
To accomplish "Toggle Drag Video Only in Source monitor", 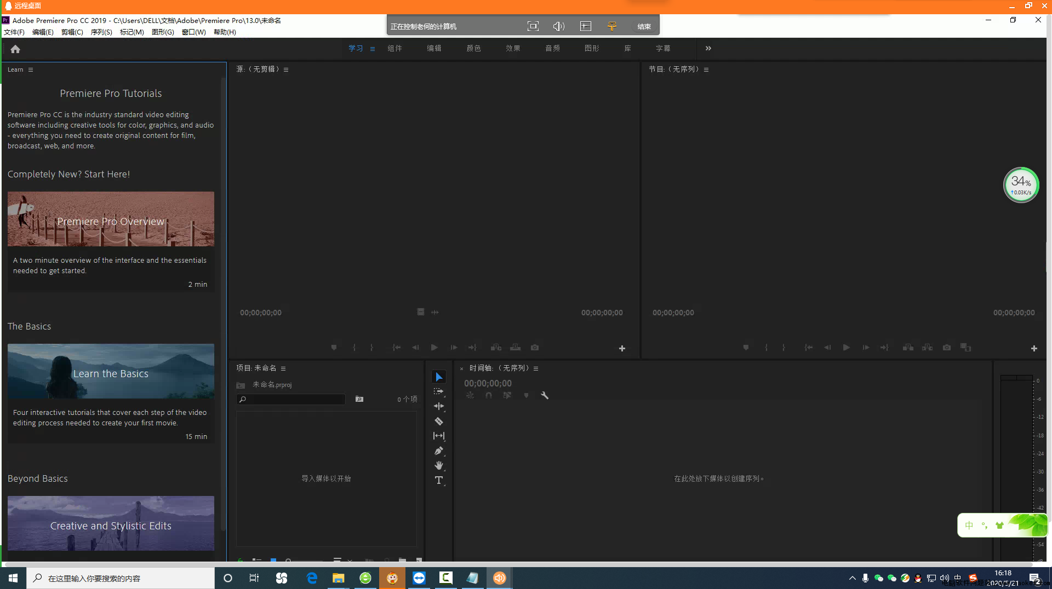I will point(421,312).
